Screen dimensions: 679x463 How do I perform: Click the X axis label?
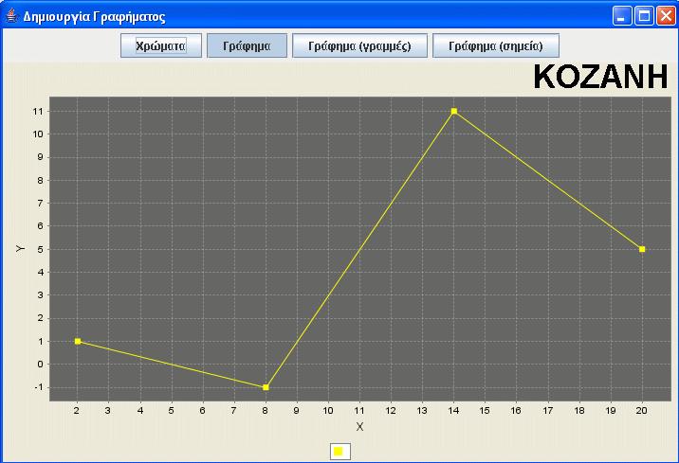[359, 427]
